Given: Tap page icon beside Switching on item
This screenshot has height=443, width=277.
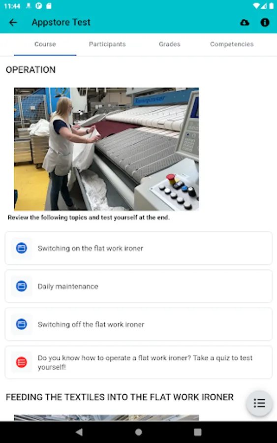Looking at the screenshot, I should coord(22,249).
